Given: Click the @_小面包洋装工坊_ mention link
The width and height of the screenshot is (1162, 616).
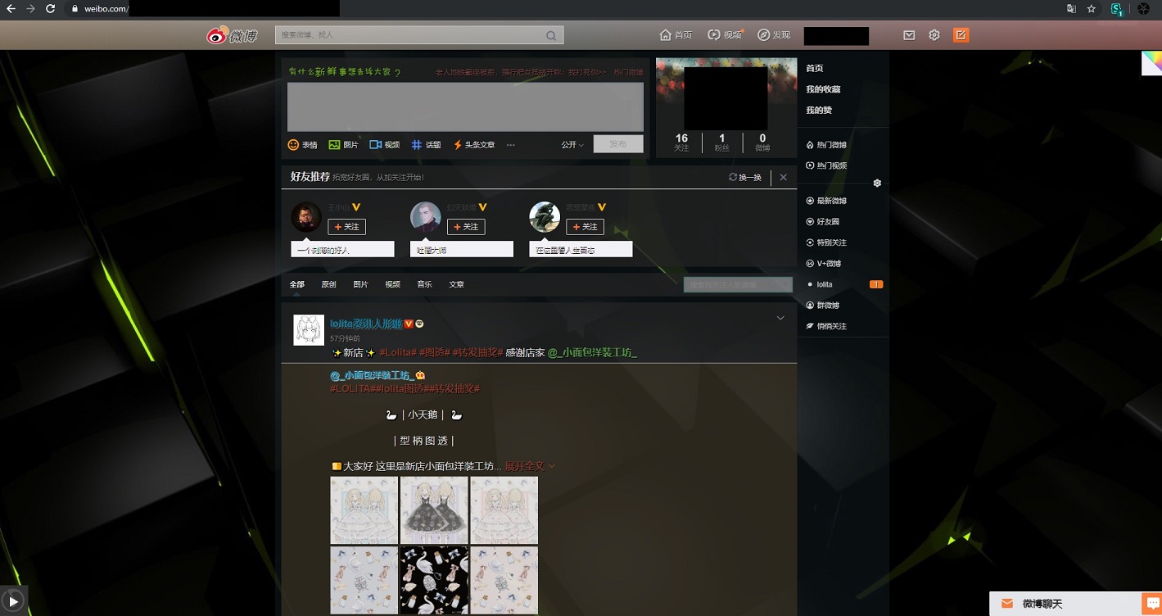Looking at the screenshot, I should click(592, 352).
